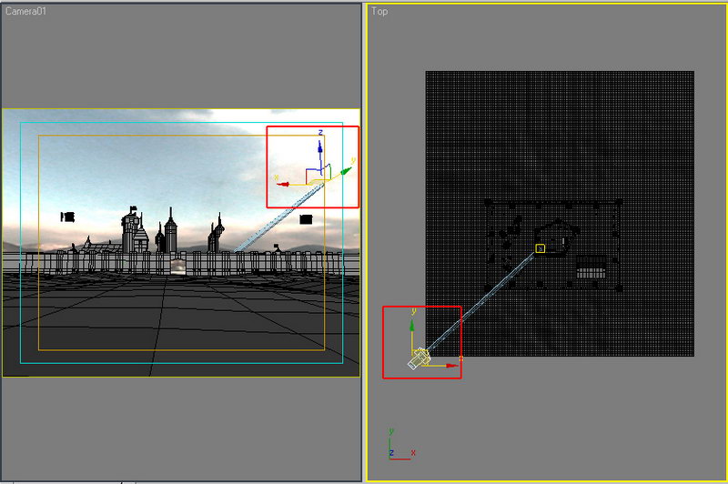Select the ground grid floor in Camera01
The height and width of the screenshot is (484, 728).
point(182,318)
